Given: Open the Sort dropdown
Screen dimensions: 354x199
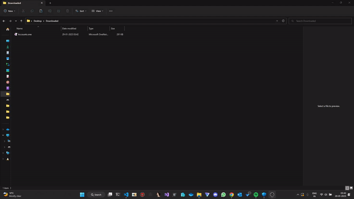Looking at the screenshot, I should pos(81,11).
